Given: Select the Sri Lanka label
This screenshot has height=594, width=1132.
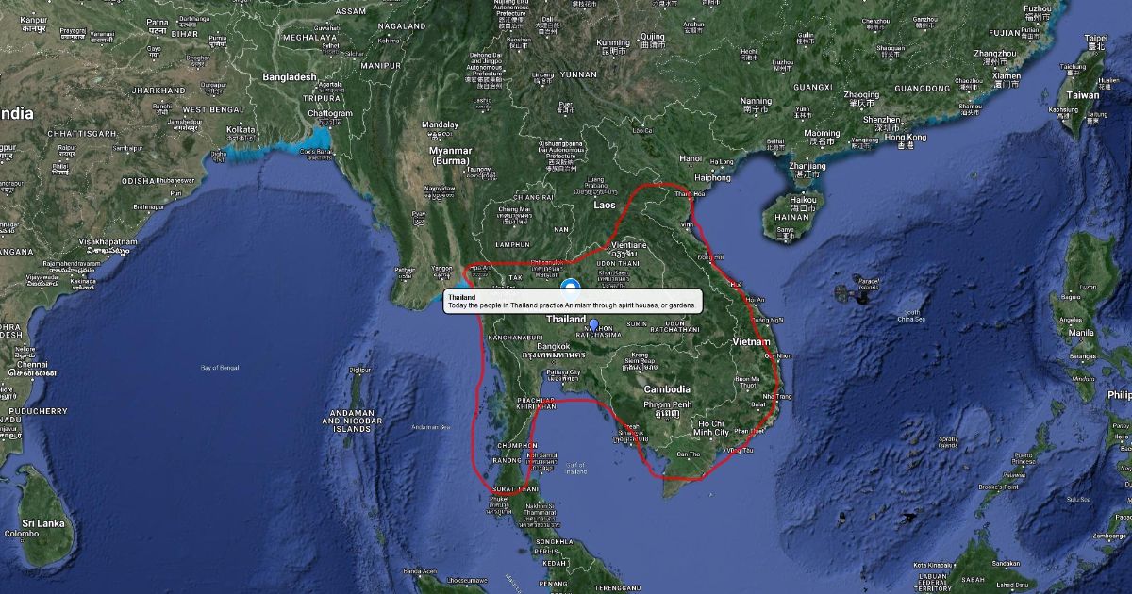Looking at the screenshot, I should [42, 523].
